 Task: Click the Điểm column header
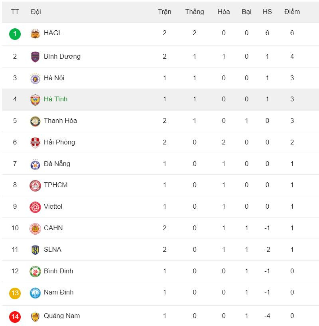pyautogui.click(x=292, y=12)
